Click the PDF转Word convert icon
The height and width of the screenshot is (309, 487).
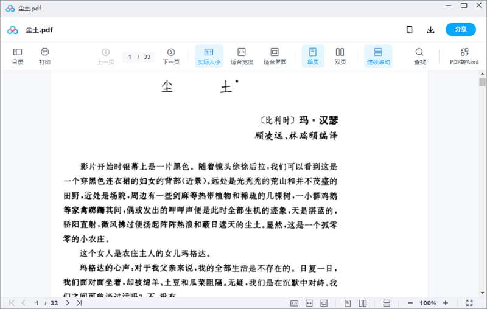coord(464,56)
